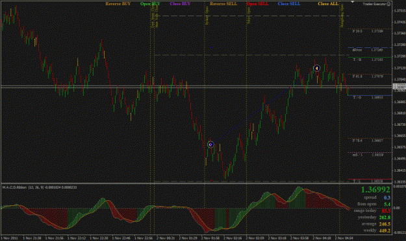Click the range today value 83.5

pyautogui.click(x=386, y=211)
